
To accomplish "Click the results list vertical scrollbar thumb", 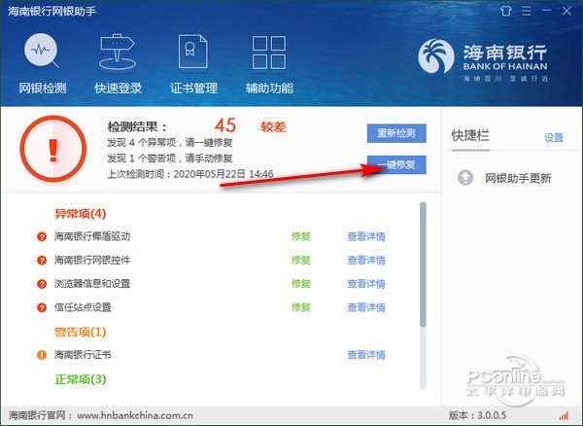I will tap(423, 265).
